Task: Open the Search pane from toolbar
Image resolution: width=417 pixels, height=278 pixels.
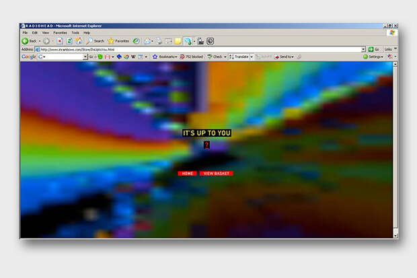Action: point(95,41)
